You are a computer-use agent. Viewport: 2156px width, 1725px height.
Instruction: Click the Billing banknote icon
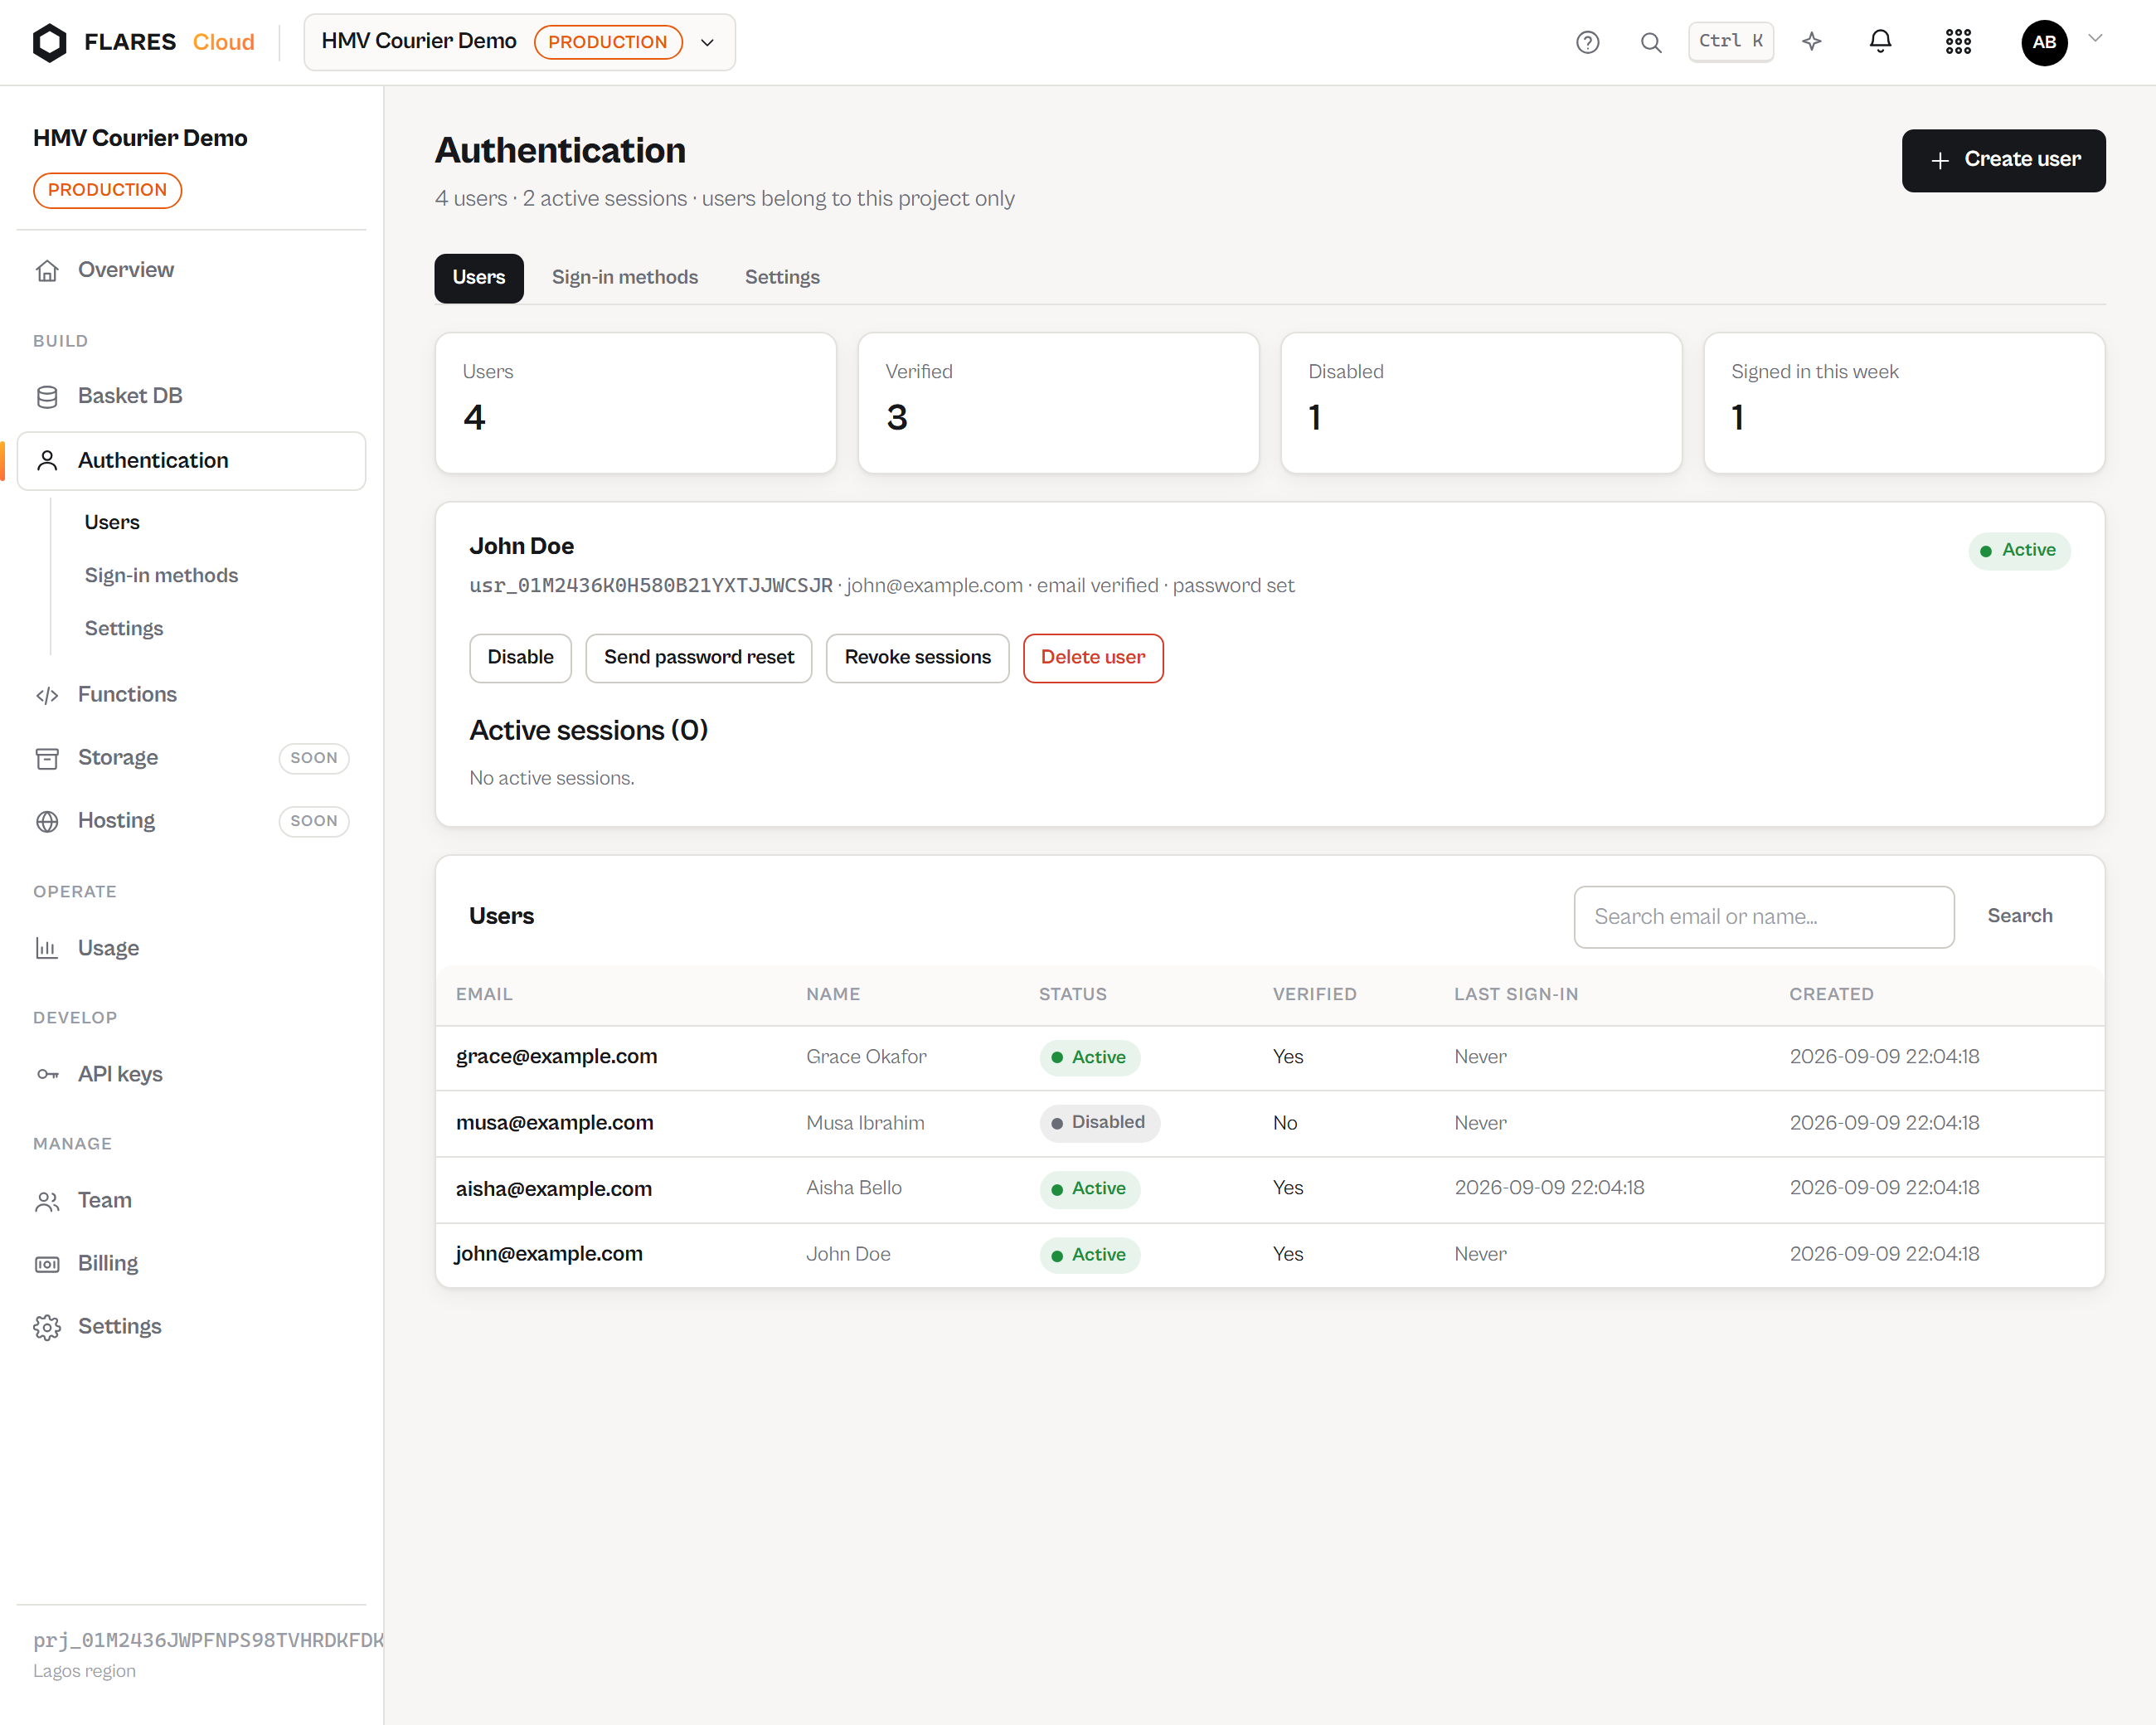tap(47, 1264)
